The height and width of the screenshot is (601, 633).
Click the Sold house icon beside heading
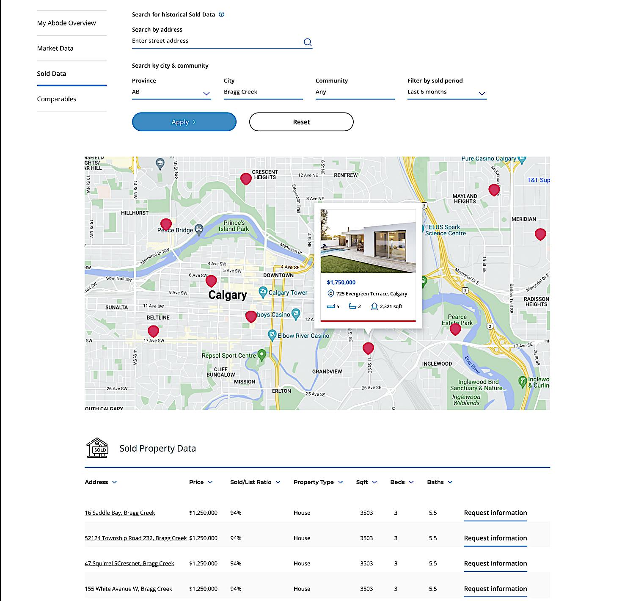tap(97, 448)
